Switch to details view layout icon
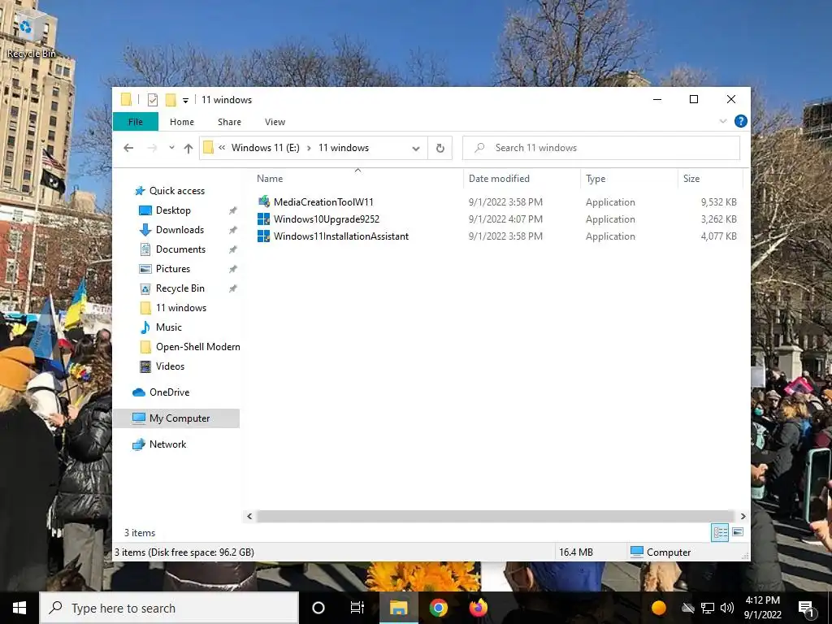Screen dimensions: 832x624 (720, 532)
